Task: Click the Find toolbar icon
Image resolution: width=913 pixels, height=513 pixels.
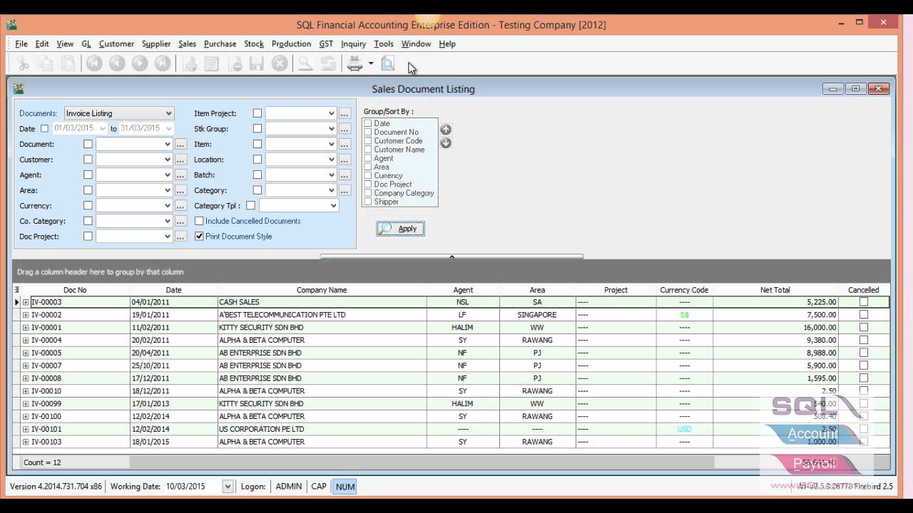Action: 305,64
